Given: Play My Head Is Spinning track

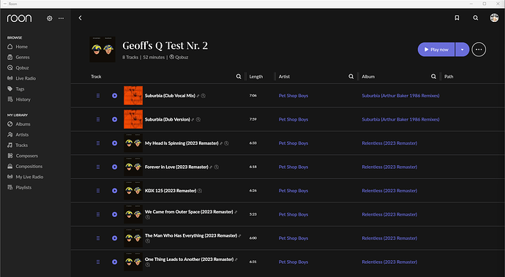Looking at the screenshot, I should (114, 143).
